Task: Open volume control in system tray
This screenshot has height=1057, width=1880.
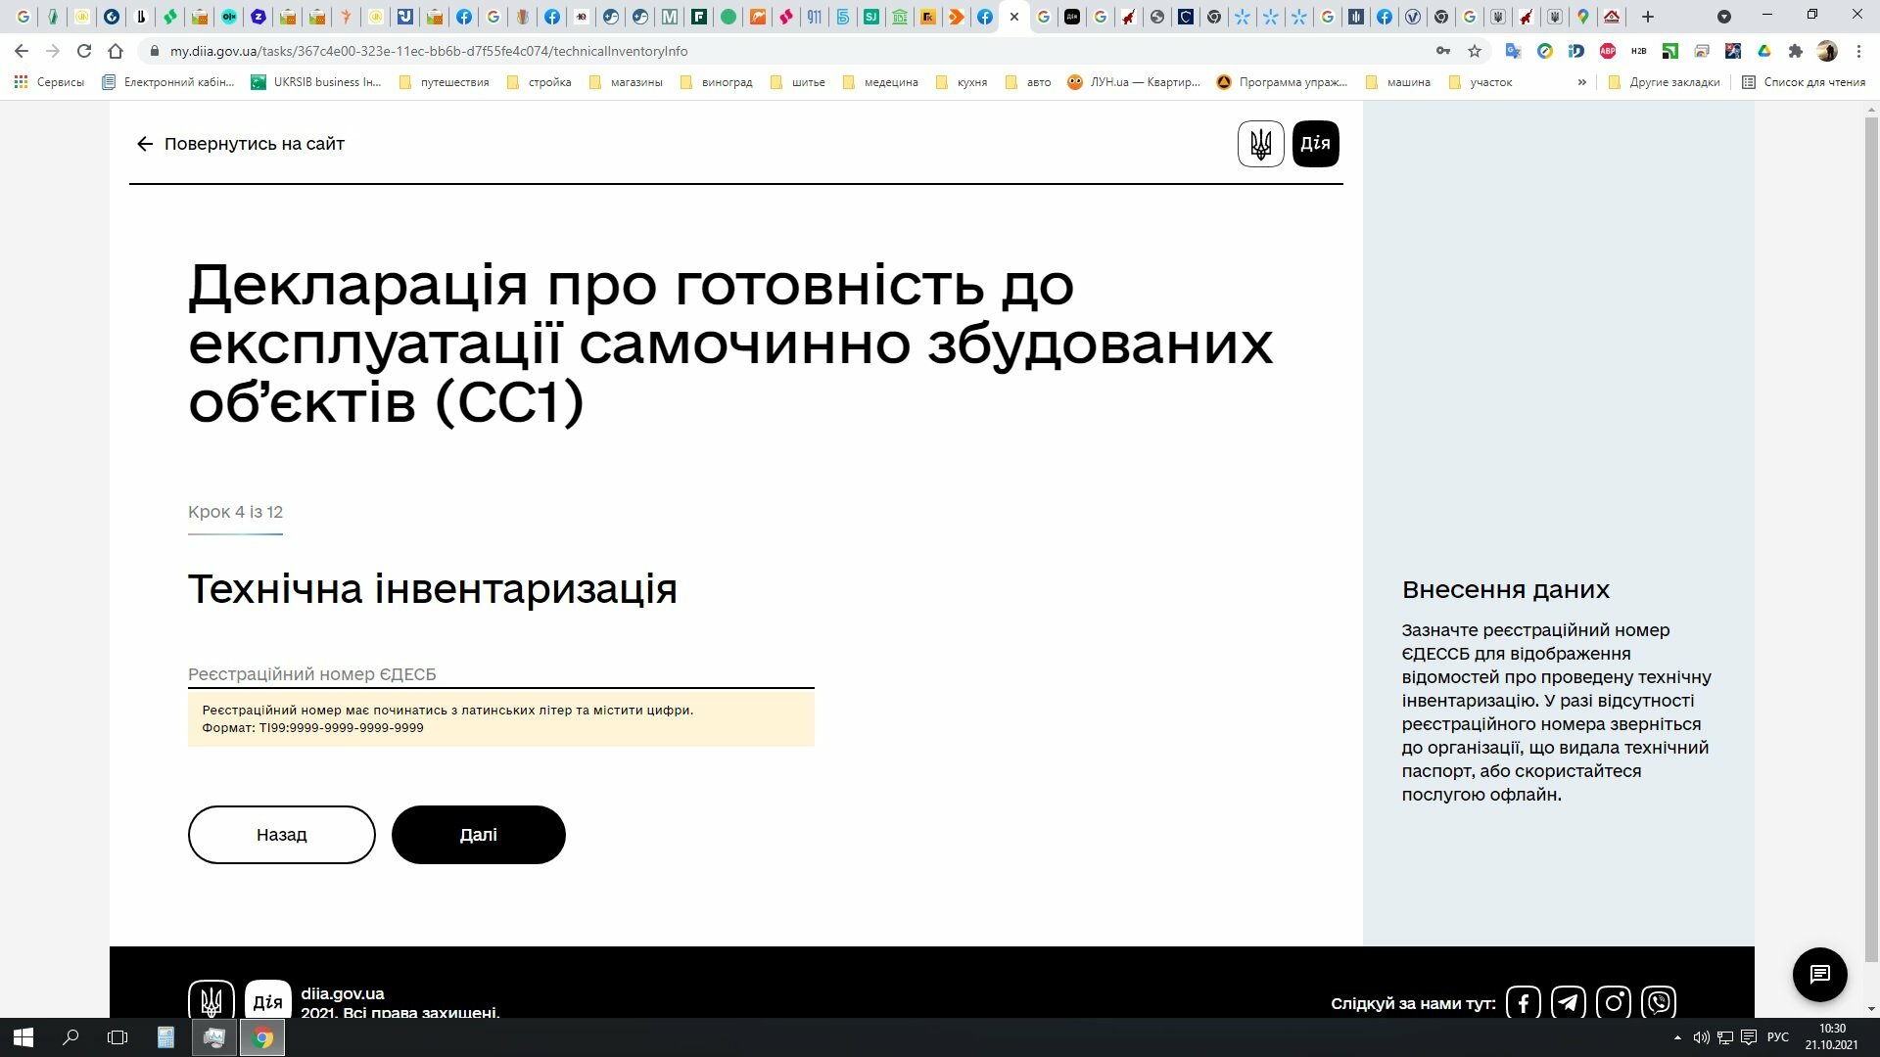Action: [1702, 1037]
